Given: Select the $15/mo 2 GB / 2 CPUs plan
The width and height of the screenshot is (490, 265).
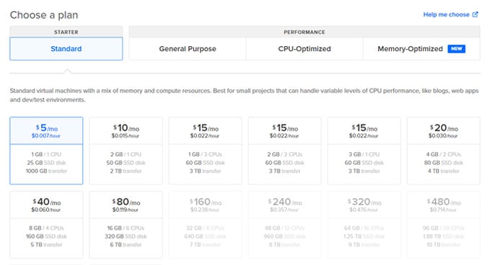Looking at the screenshot, I should point(285,151).
